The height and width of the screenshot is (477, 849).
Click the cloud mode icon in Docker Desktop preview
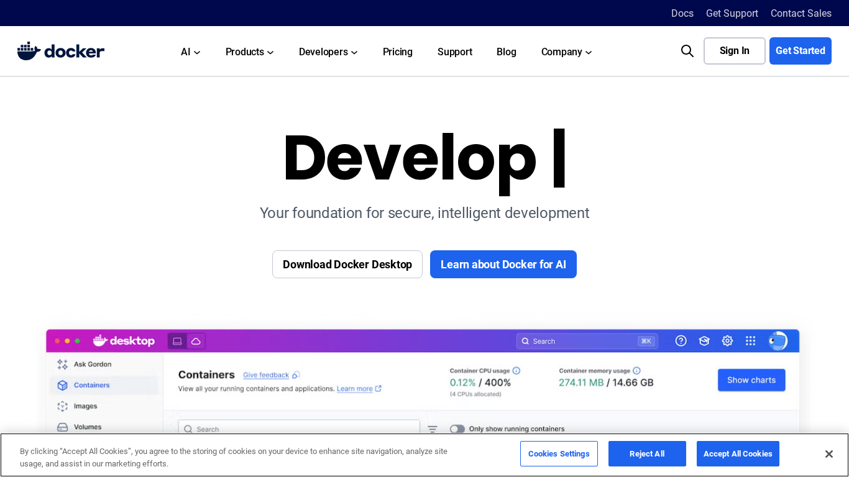pyautogui.click(x=196, y=341)
